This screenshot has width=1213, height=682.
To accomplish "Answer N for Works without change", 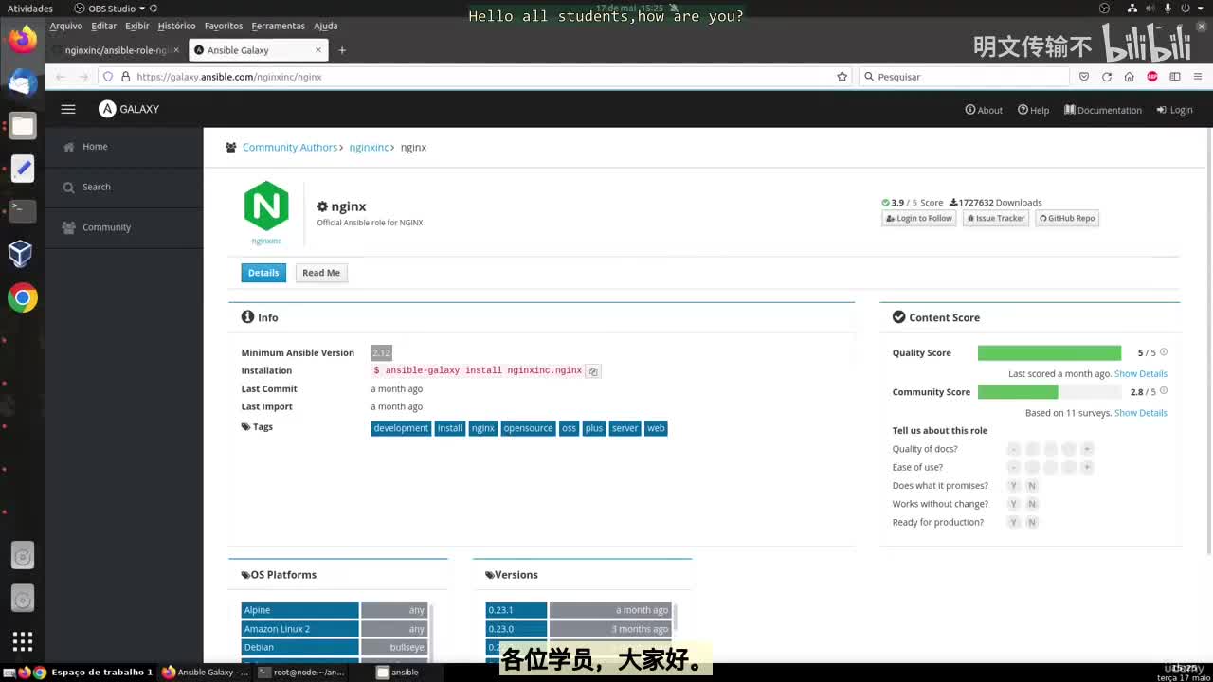I will [1032, 504].
